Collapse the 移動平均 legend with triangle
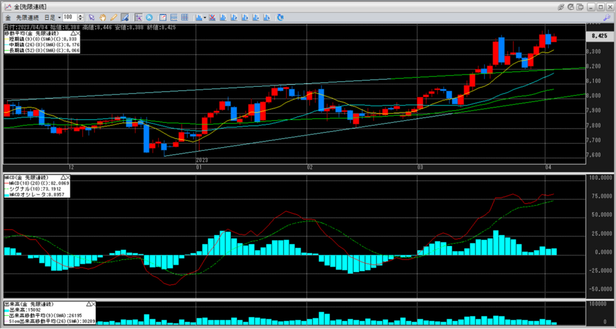This screenshot has width=616, height=329. (74, 33)
